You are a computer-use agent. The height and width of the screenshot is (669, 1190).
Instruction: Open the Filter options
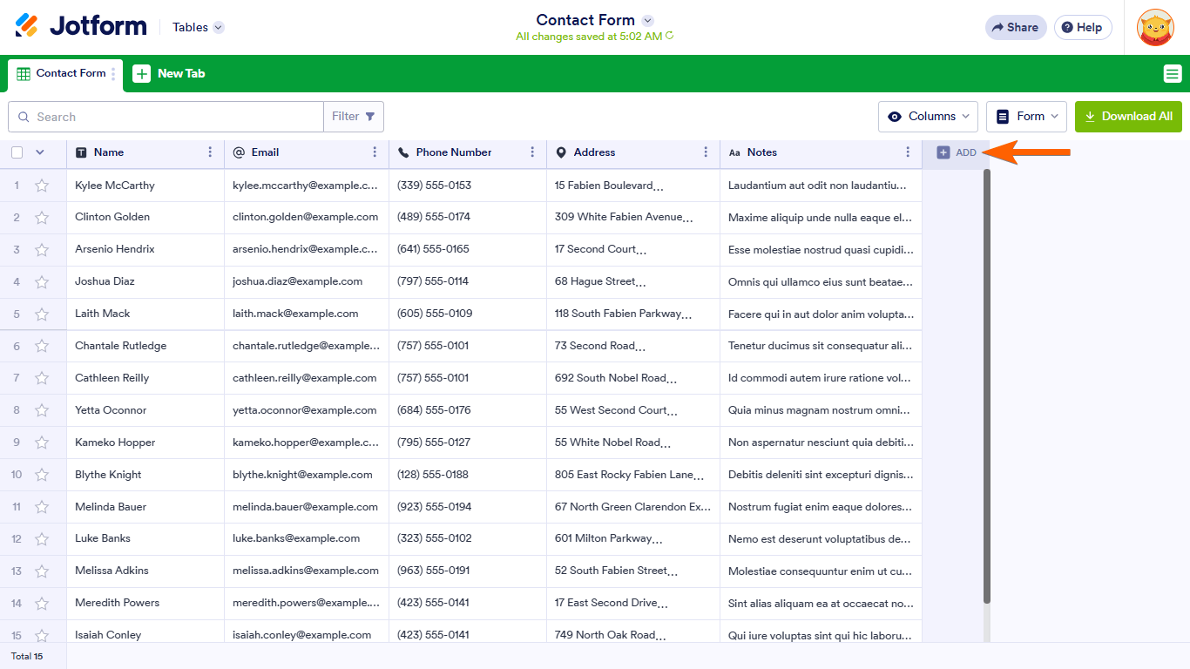click(x=354, y=117)
